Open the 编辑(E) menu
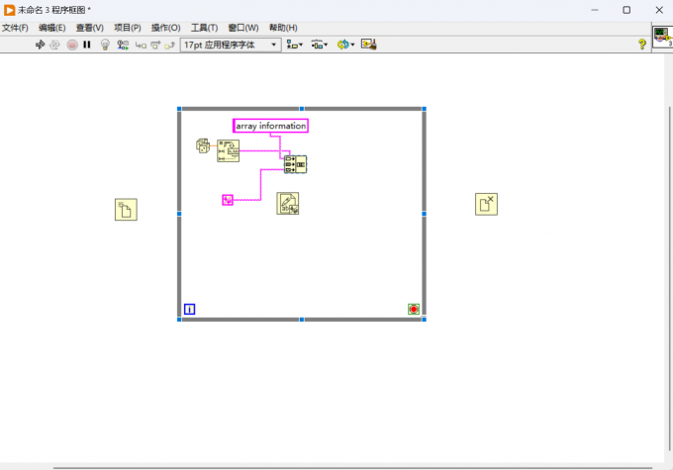 coord(51,28)
